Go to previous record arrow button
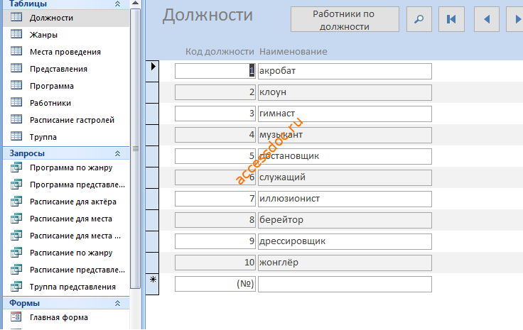Screen dimensions: 523x330 coord(487,19)
